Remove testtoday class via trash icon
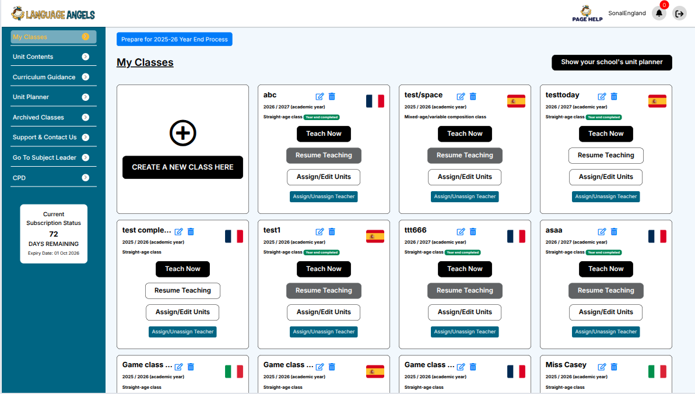Screen dimensions: 695x394 (614, 96)
